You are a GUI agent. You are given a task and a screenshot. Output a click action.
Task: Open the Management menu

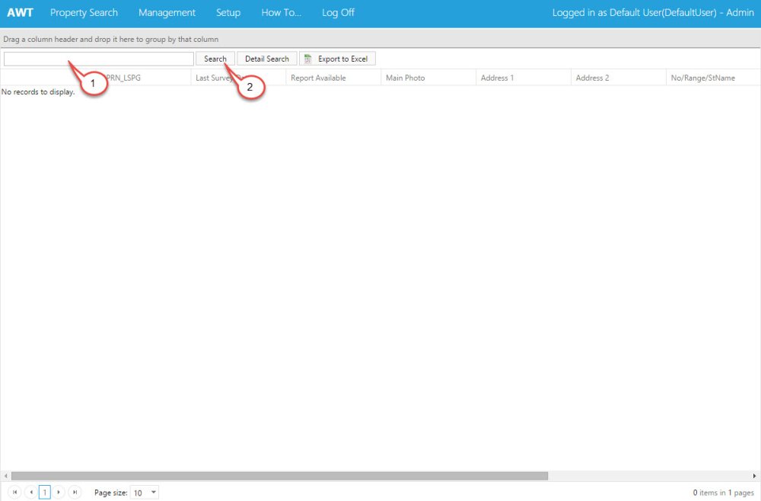pos(167,13)
